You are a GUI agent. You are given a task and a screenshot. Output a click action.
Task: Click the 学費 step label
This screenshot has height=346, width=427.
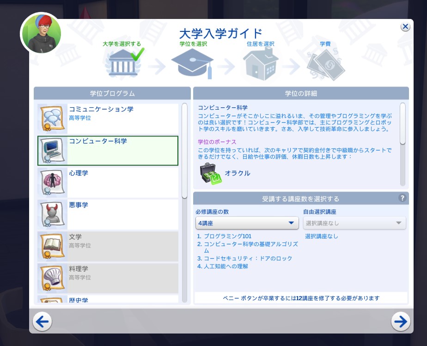(325, 44)
